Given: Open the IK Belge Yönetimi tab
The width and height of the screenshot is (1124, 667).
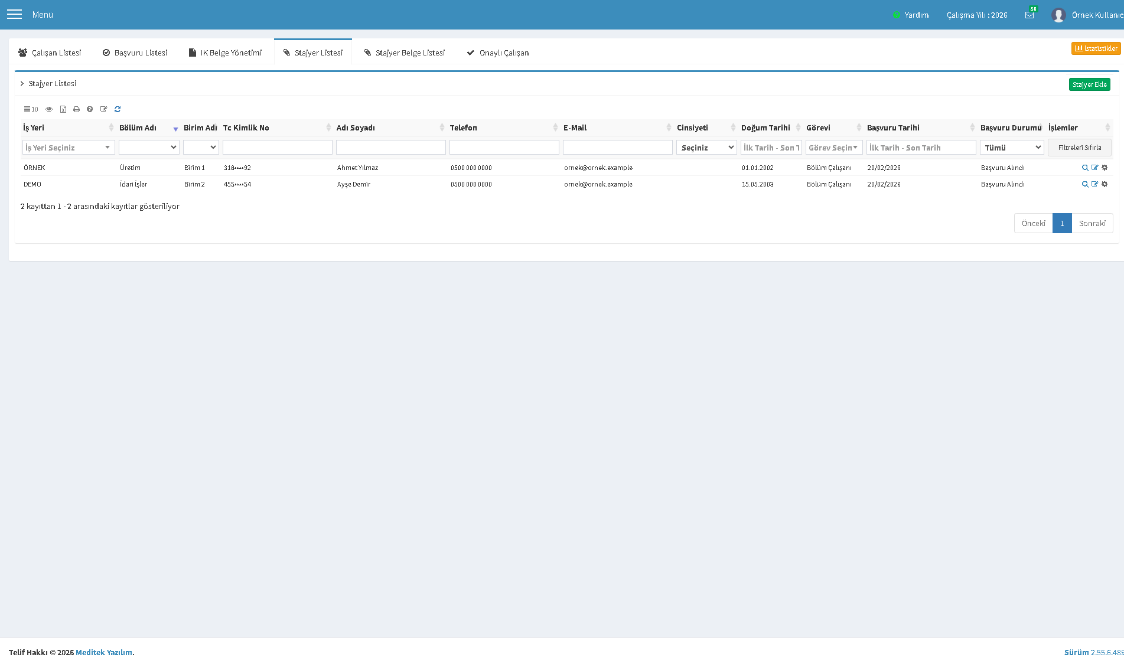Looking at the screenshot, I should tap(225, 53).
